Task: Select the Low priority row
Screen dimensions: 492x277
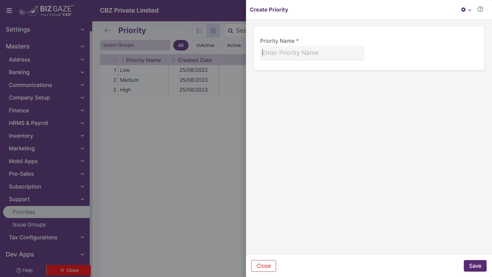Action: [x=173, y=70]
